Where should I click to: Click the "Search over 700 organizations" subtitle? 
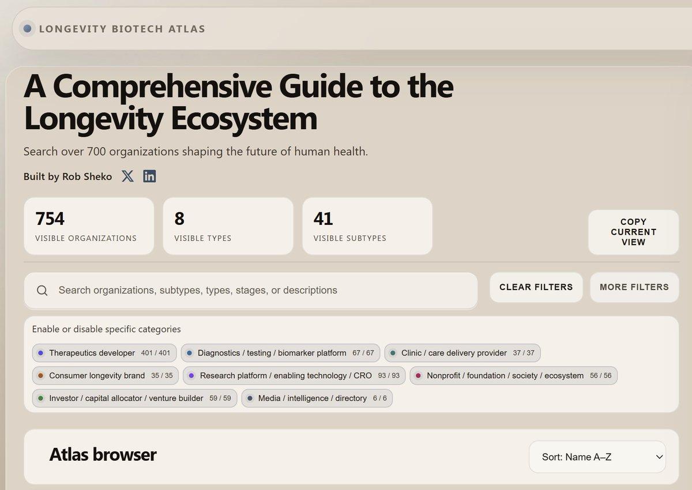(195, 152)
